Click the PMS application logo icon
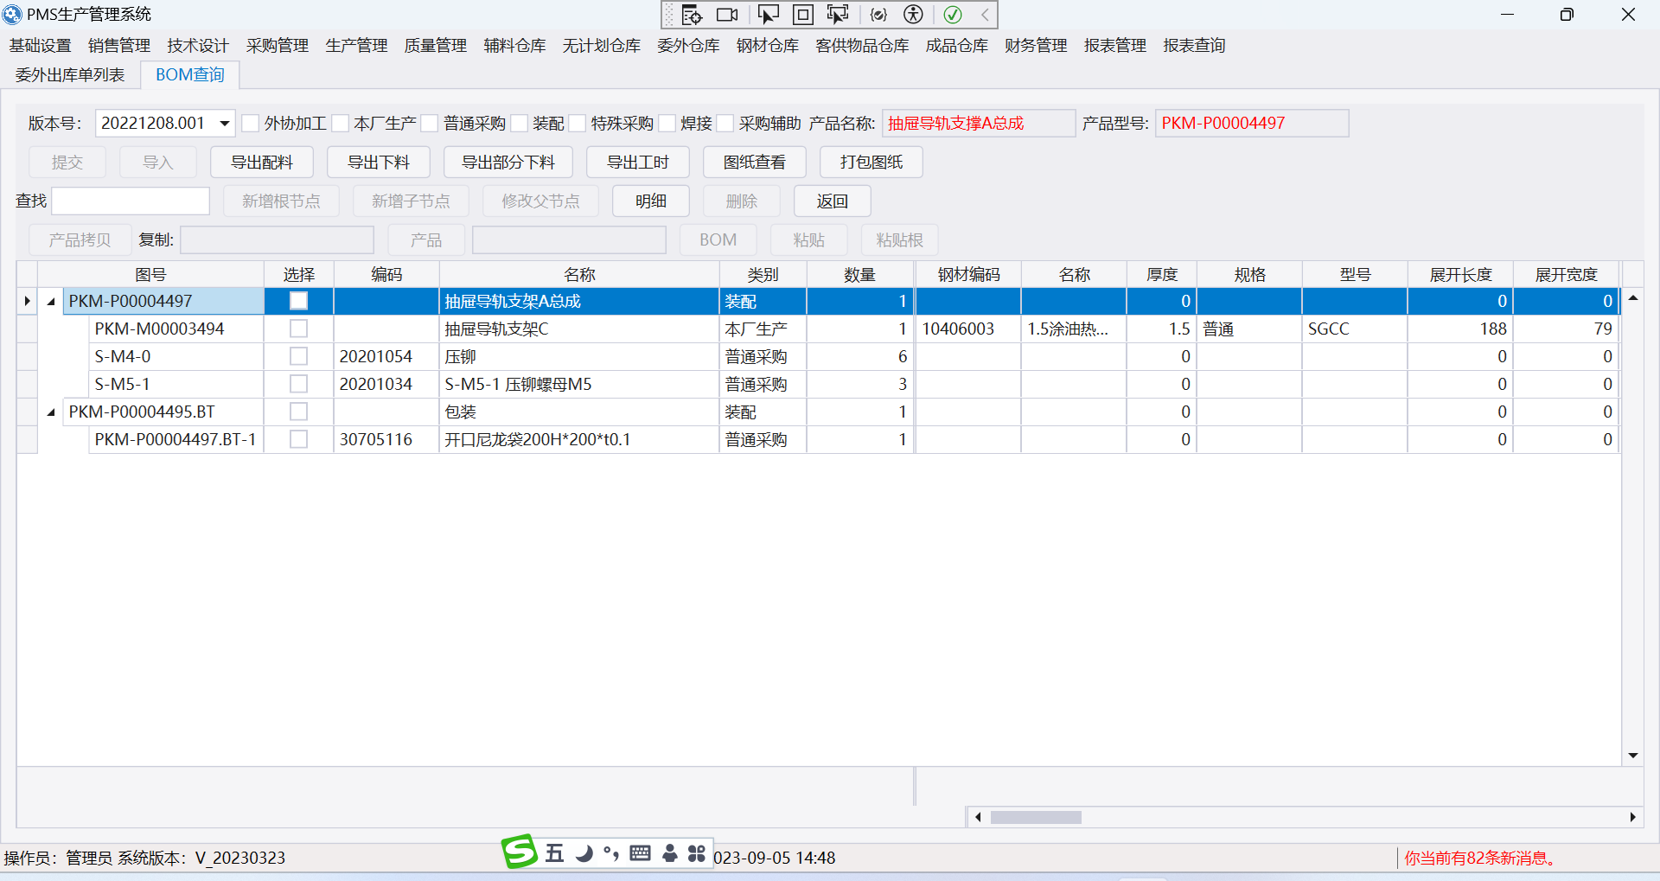 pos(12,14)
